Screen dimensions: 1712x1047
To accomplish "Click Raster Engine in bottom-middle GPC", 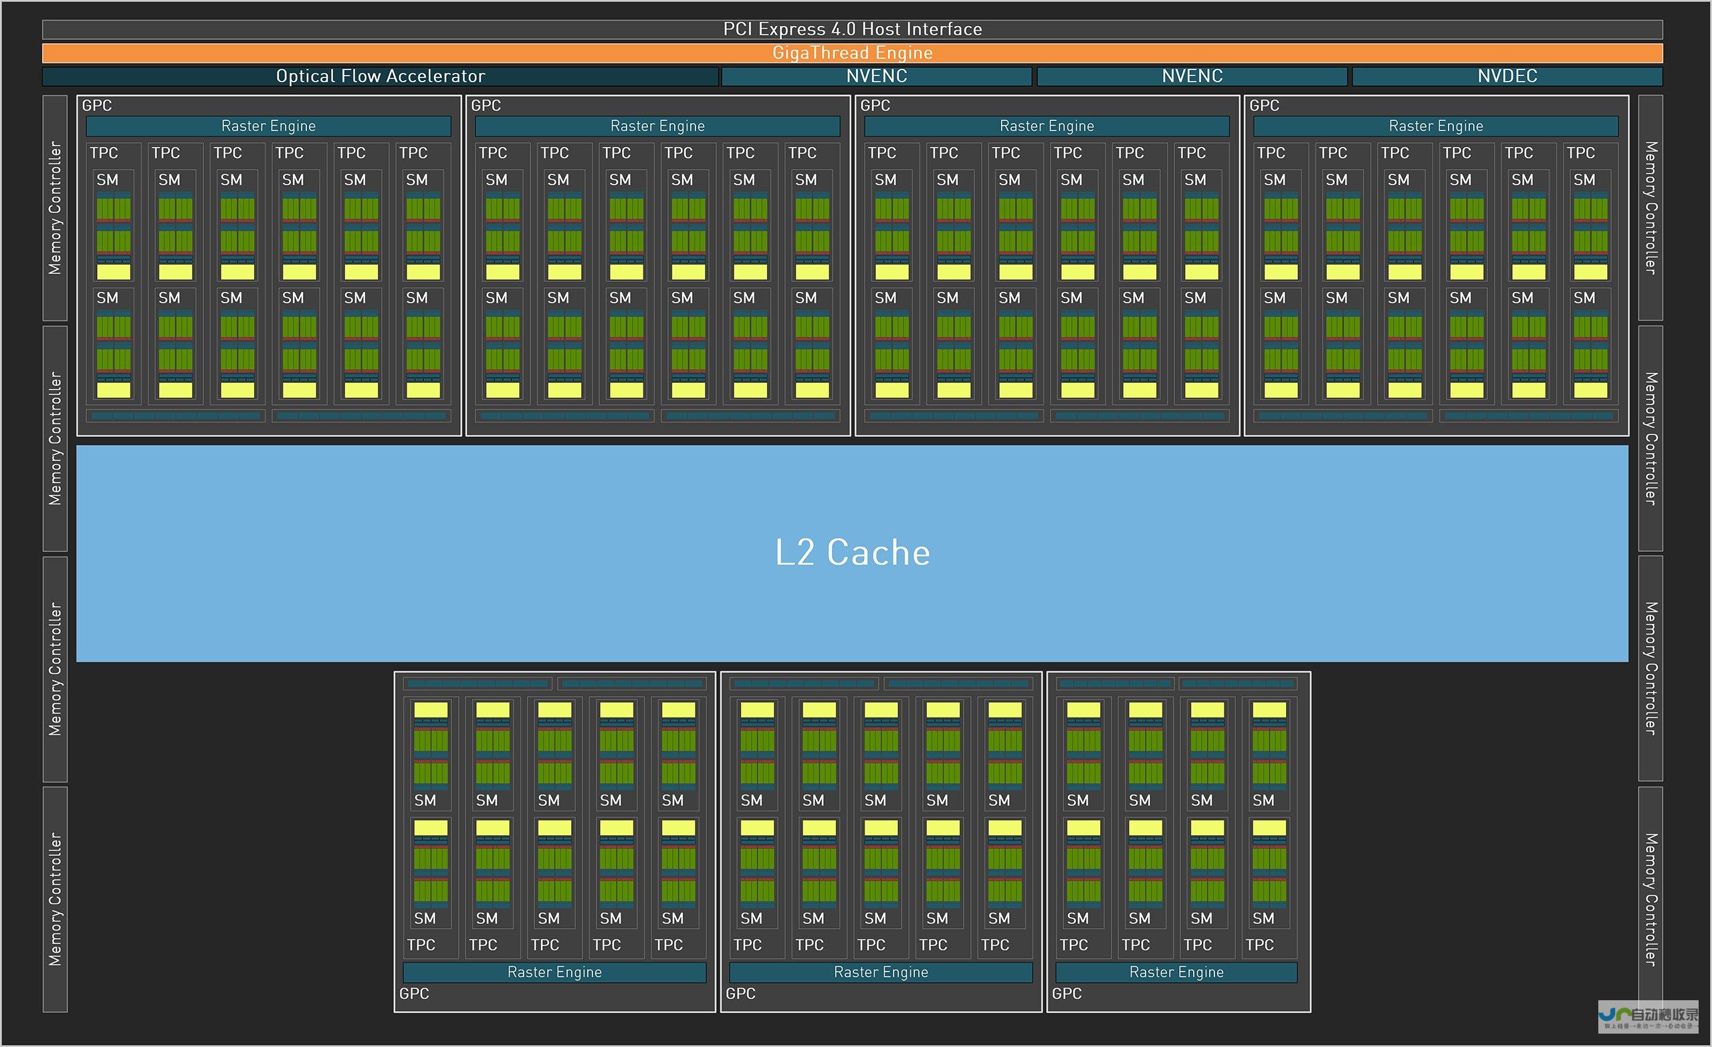I will (881, 972).
